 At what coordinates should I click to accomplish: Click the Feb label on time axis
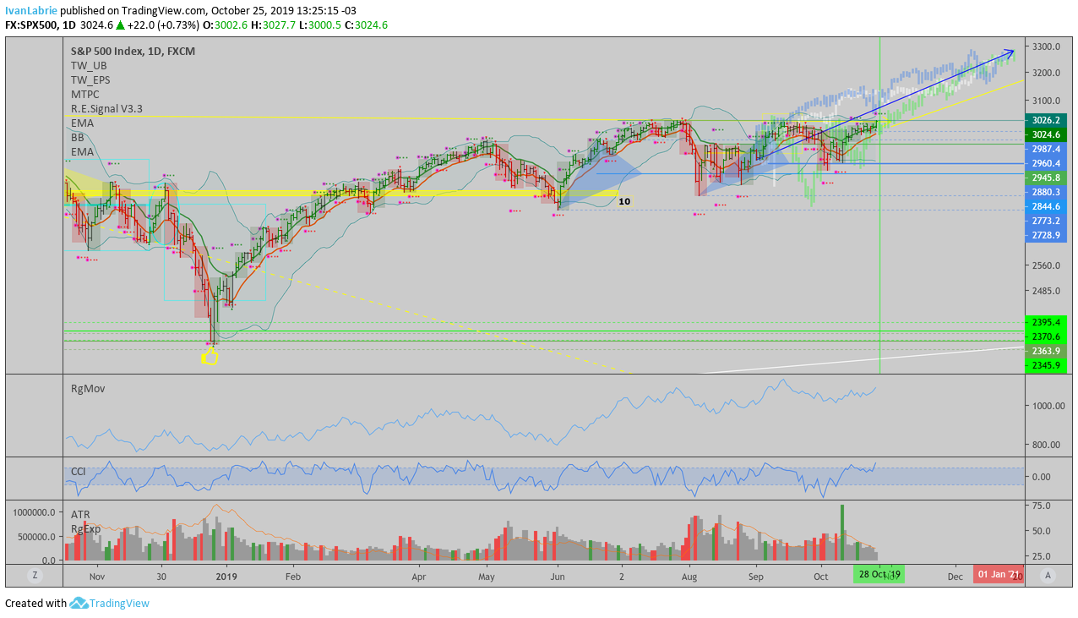pos(292,577)
